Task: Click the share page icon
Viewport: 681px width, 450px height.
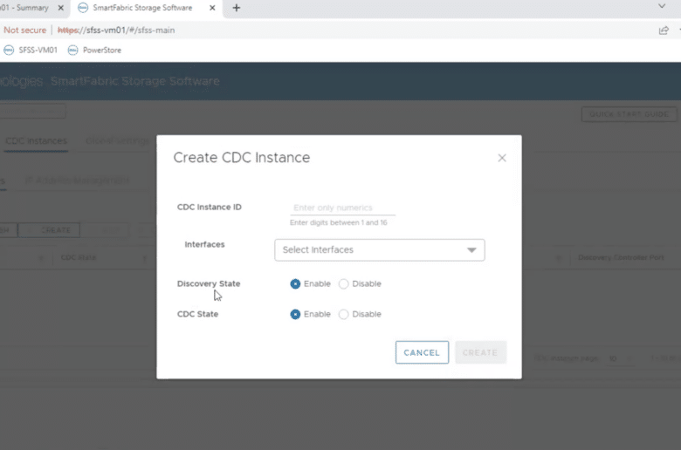Action: tap(664, 30)
